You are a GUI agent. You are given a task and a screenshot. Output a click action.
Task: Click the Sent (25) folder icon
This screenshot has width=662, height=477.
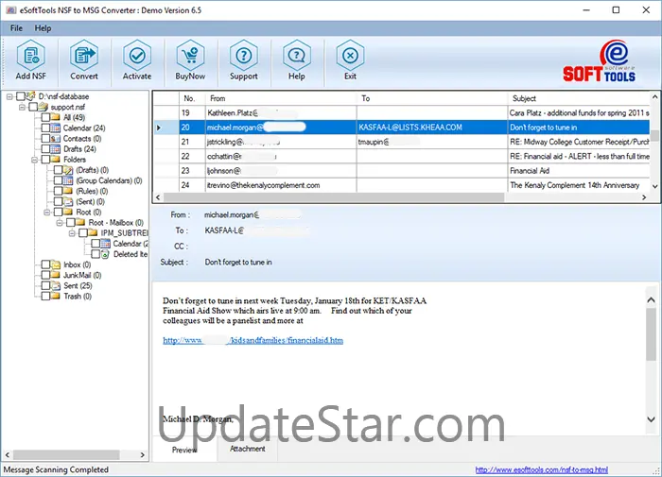click(56, 285)
